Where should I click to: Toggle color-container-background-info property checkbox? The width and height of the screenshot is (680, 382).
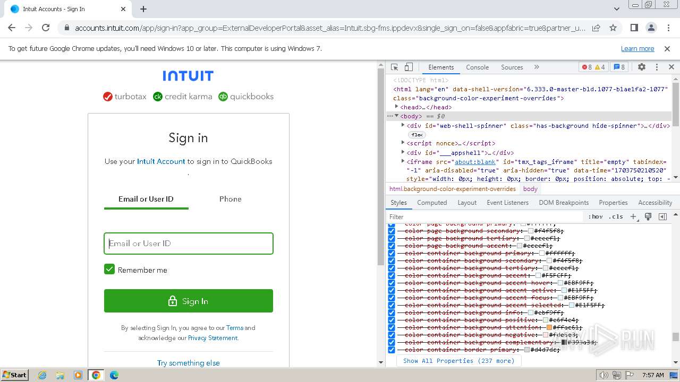[x=392, y=313]
